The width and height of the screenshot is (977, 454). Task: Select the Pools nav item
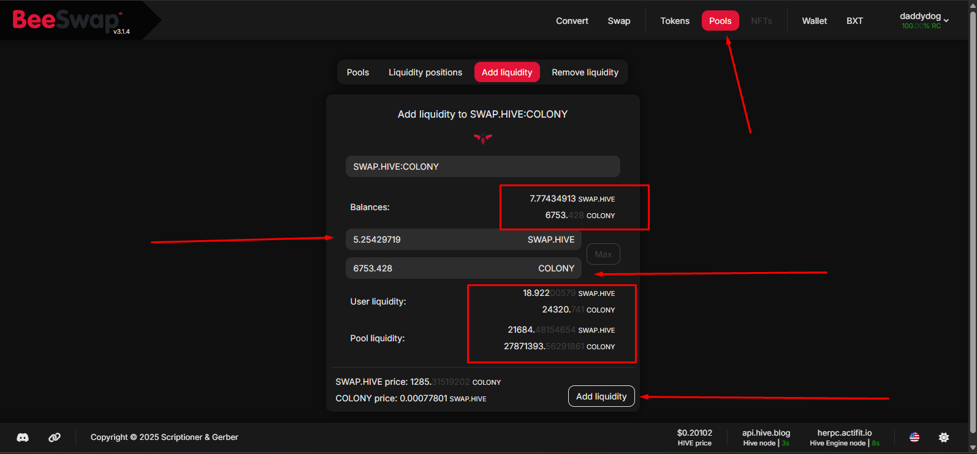720,21
